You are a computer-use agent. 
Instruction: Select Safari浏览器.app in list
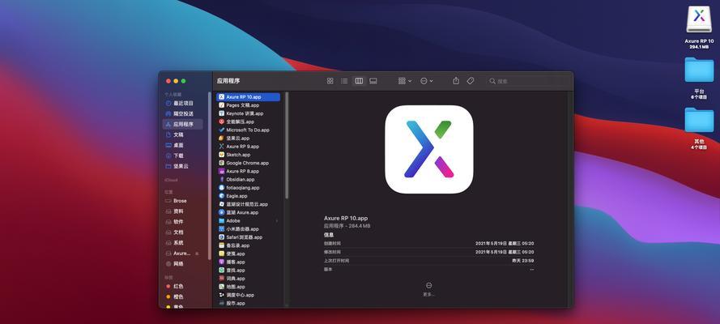[x=249, y=237]
